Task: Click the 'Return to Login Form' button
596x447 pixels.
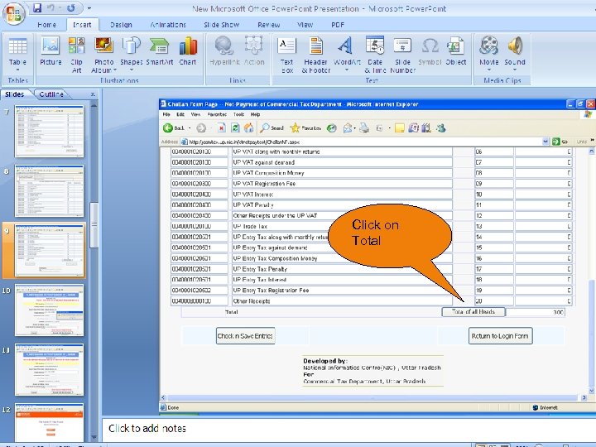Action: [x=500, y=336]
